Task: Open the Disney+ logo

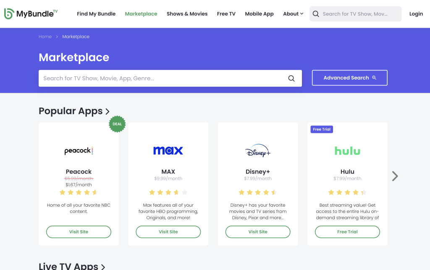Action: [x=258, y=151]
